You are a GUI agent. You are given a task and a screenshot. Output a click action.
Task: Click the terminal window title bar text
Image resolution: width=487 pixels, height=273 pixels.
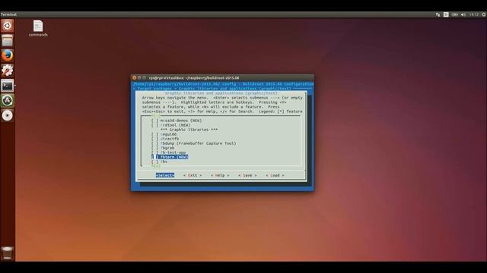click(x=194, y=77)
